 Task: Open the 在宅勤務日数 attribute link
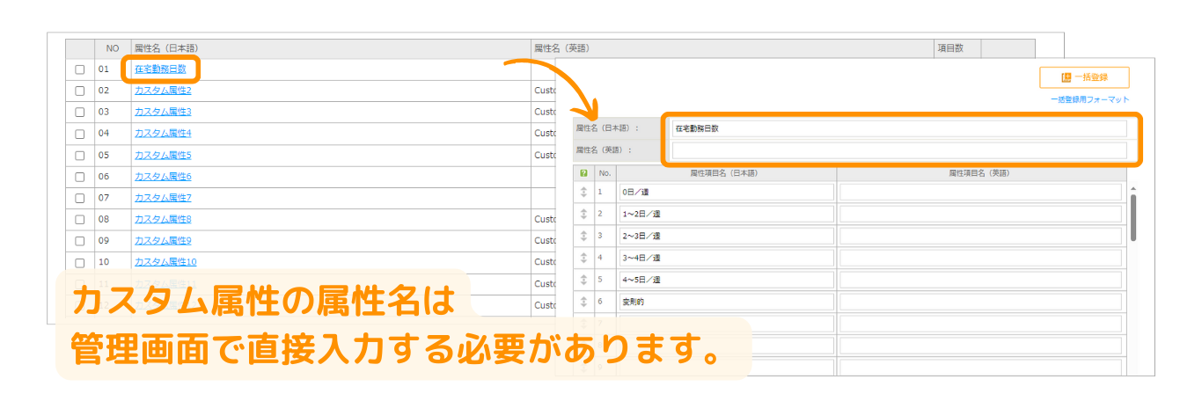coord(160,69)
